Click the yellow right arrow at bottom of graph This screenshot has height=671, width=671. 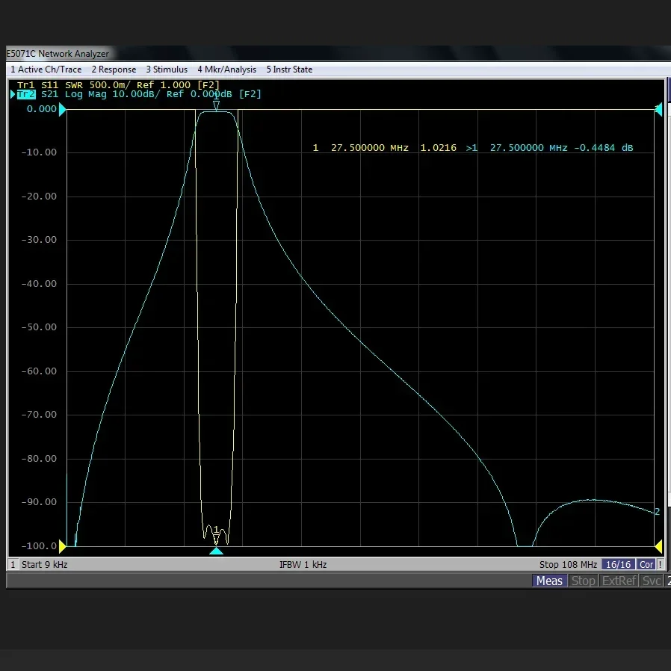(x=658, y=546)
